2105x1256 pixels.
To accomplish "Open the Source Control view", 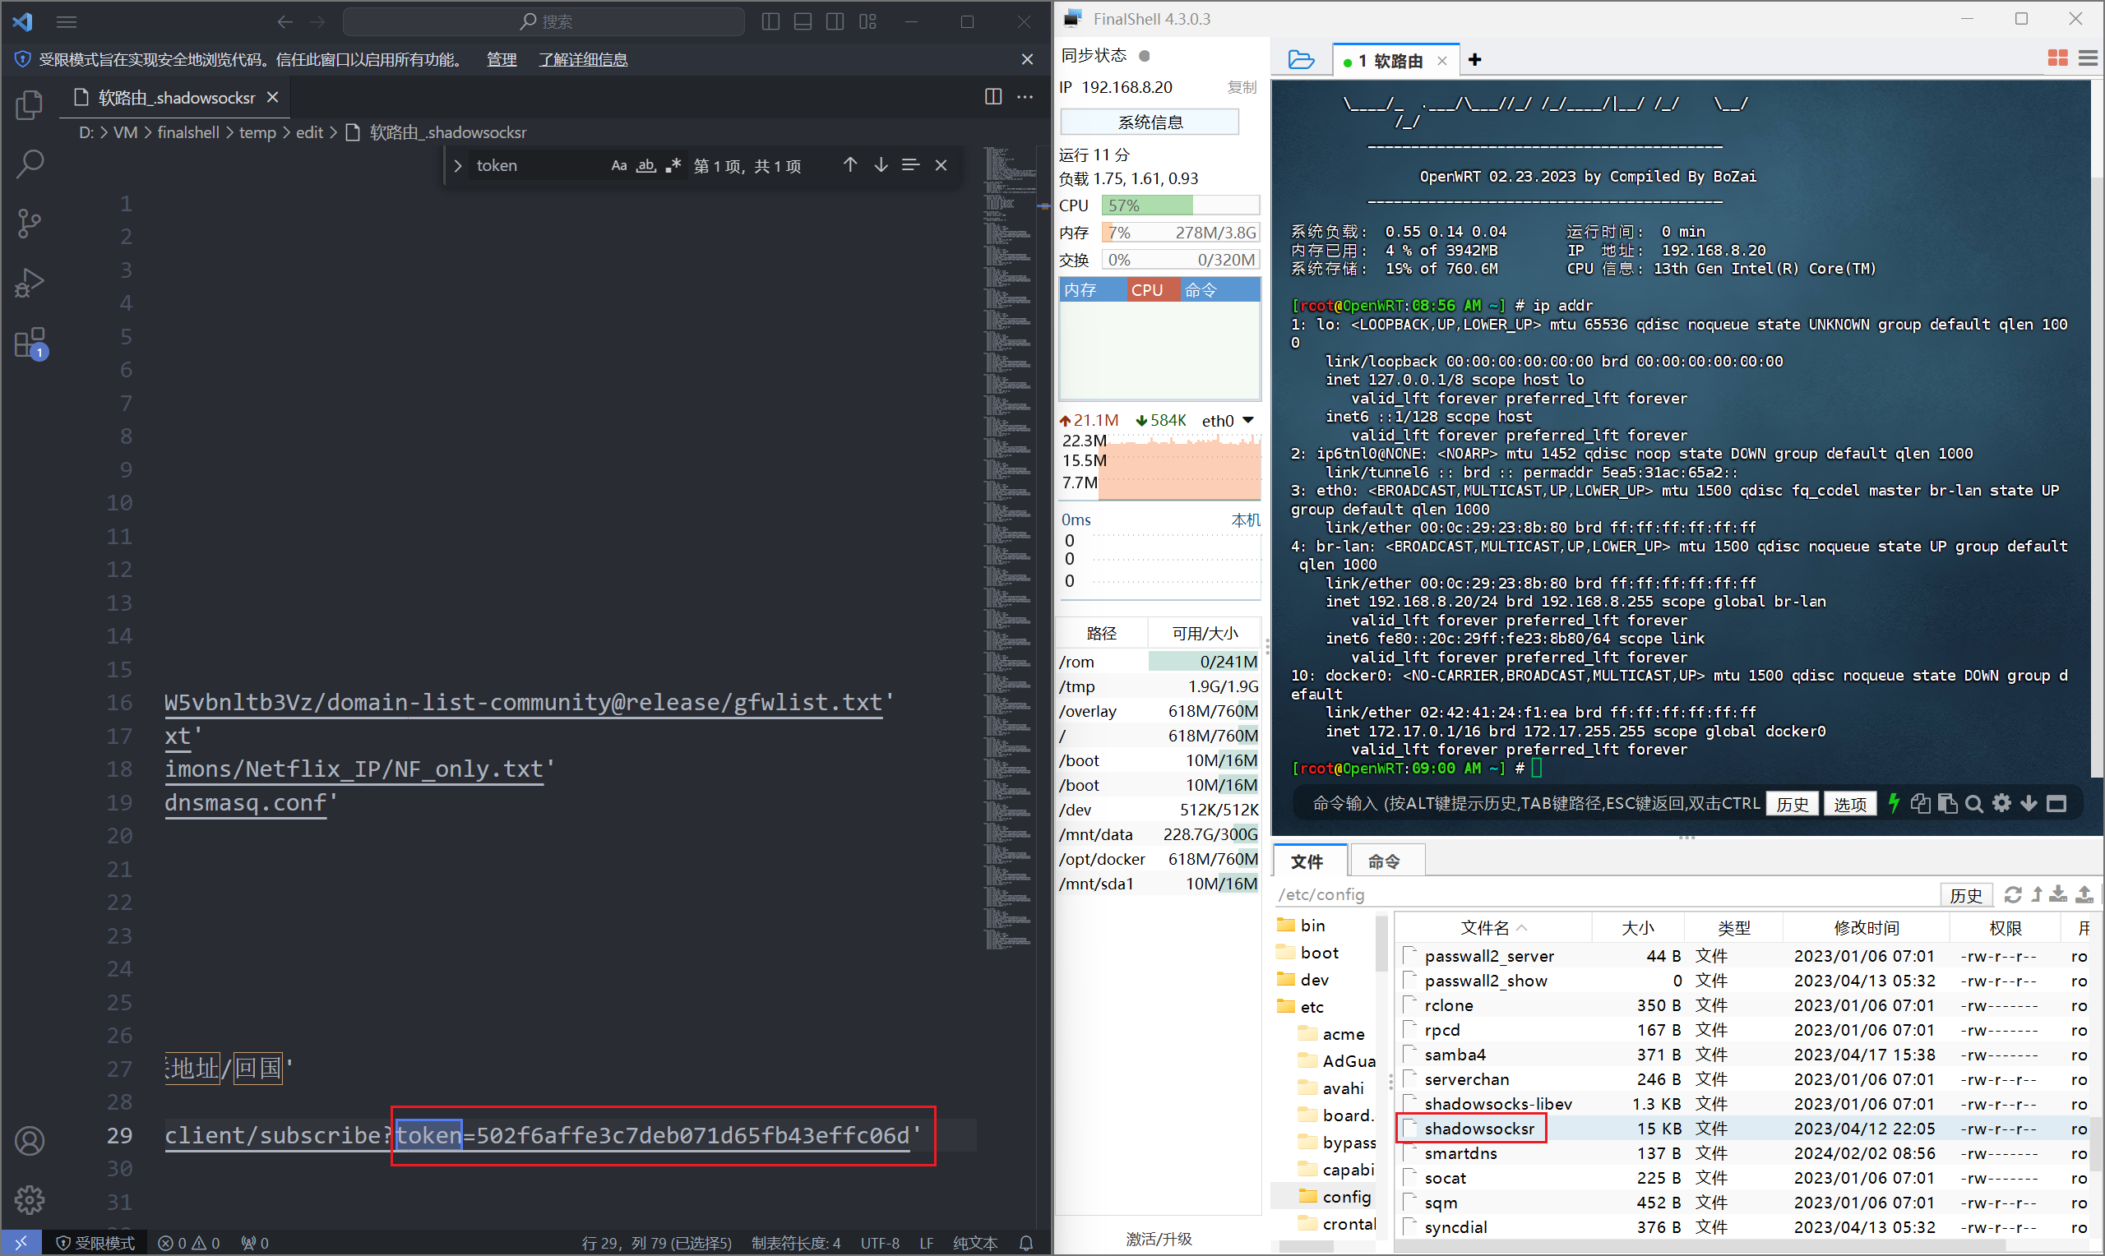I will pyautogui.click(x=29, y=224).
